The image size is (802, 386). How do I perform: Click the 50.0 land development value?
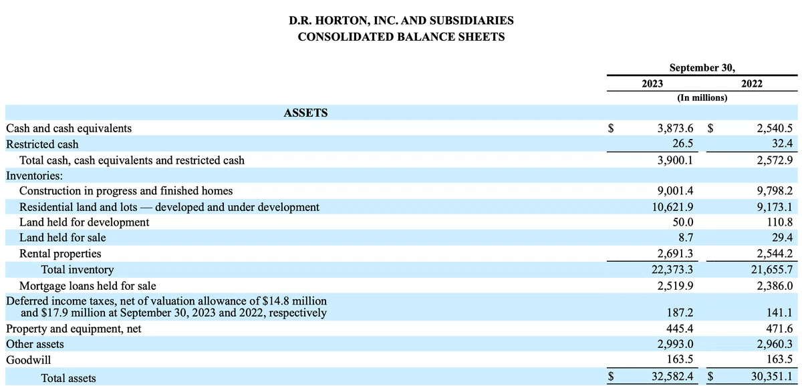(x=682, y=222)
